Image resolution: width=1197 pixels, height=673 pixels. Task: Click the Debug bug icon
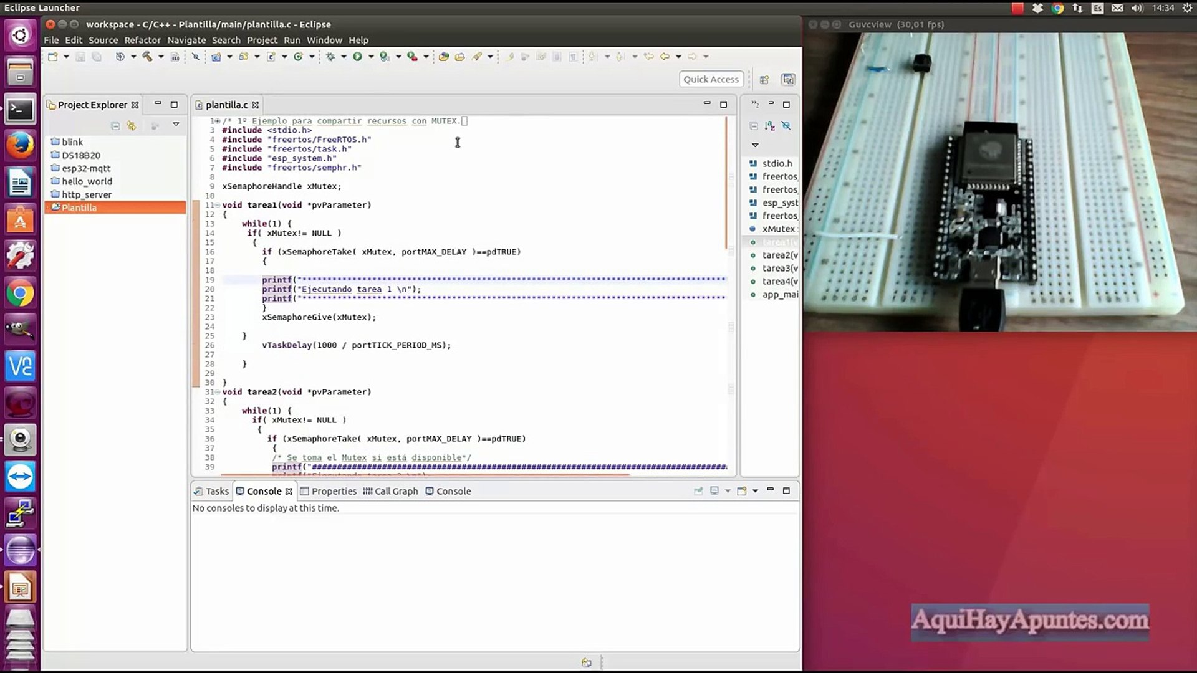click(x=330, y=57)
